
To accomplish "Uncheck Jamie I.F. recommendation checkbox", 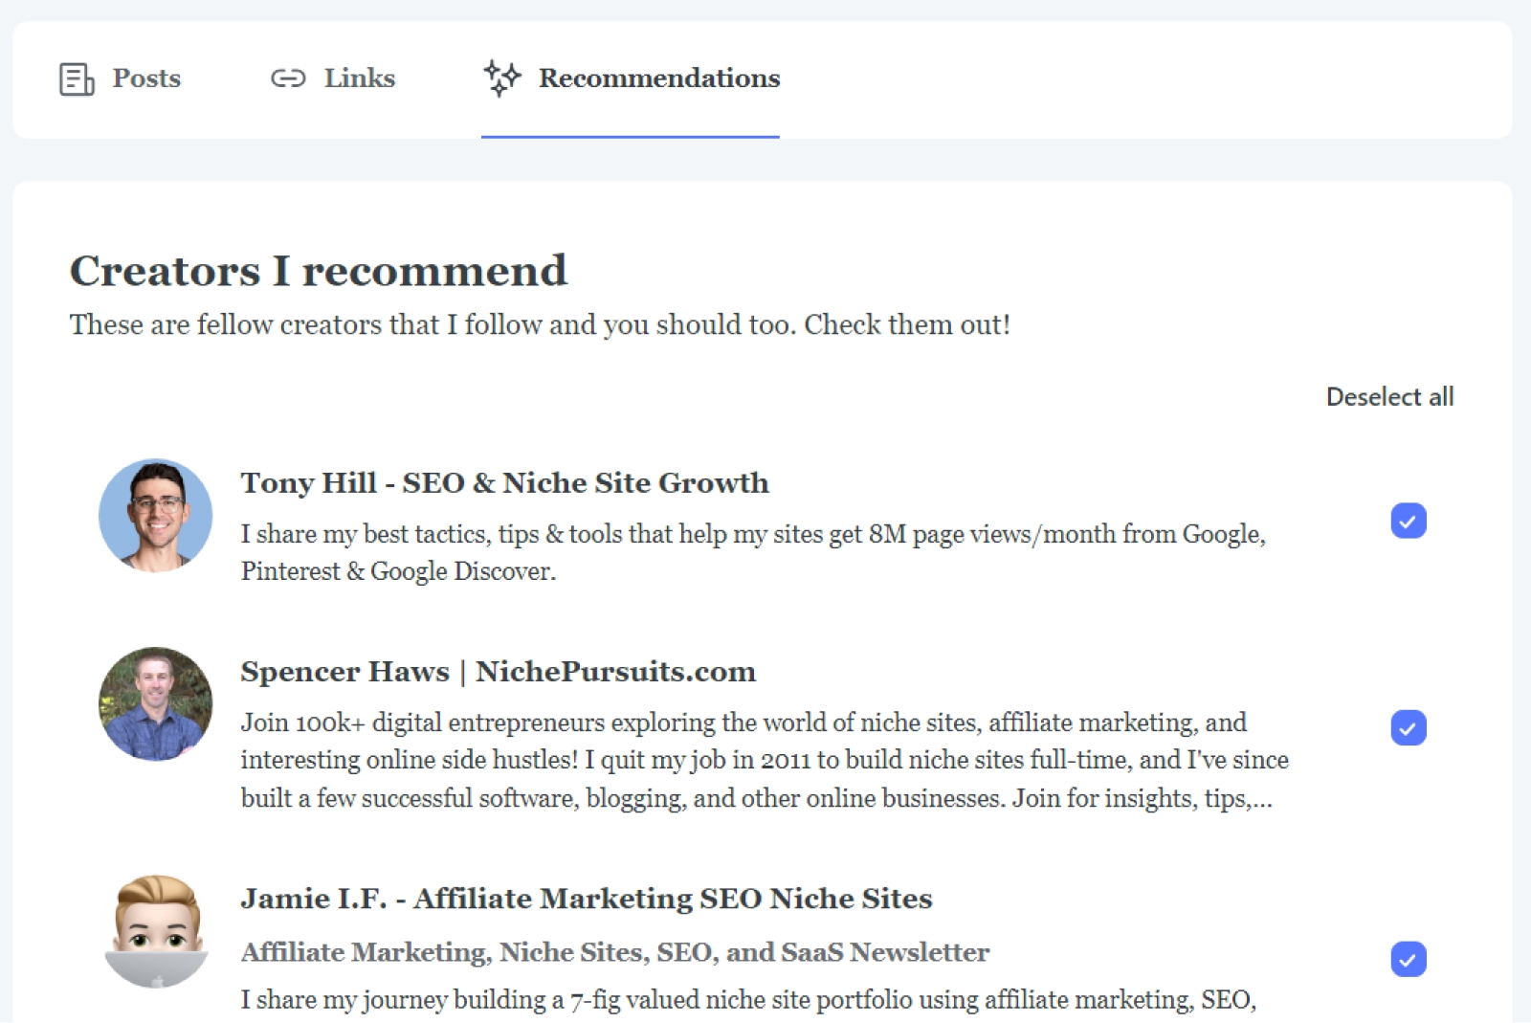I will pyautogui.click(x=1408, y=959).
